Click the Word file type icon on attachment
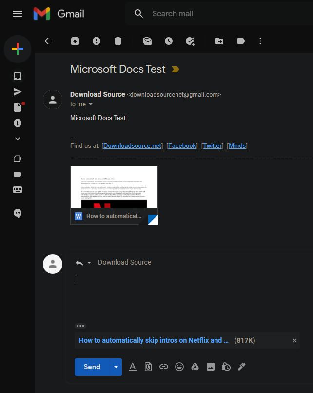This screenshot has height=393, width=313. pyautogui.click(x=78, y=216)
